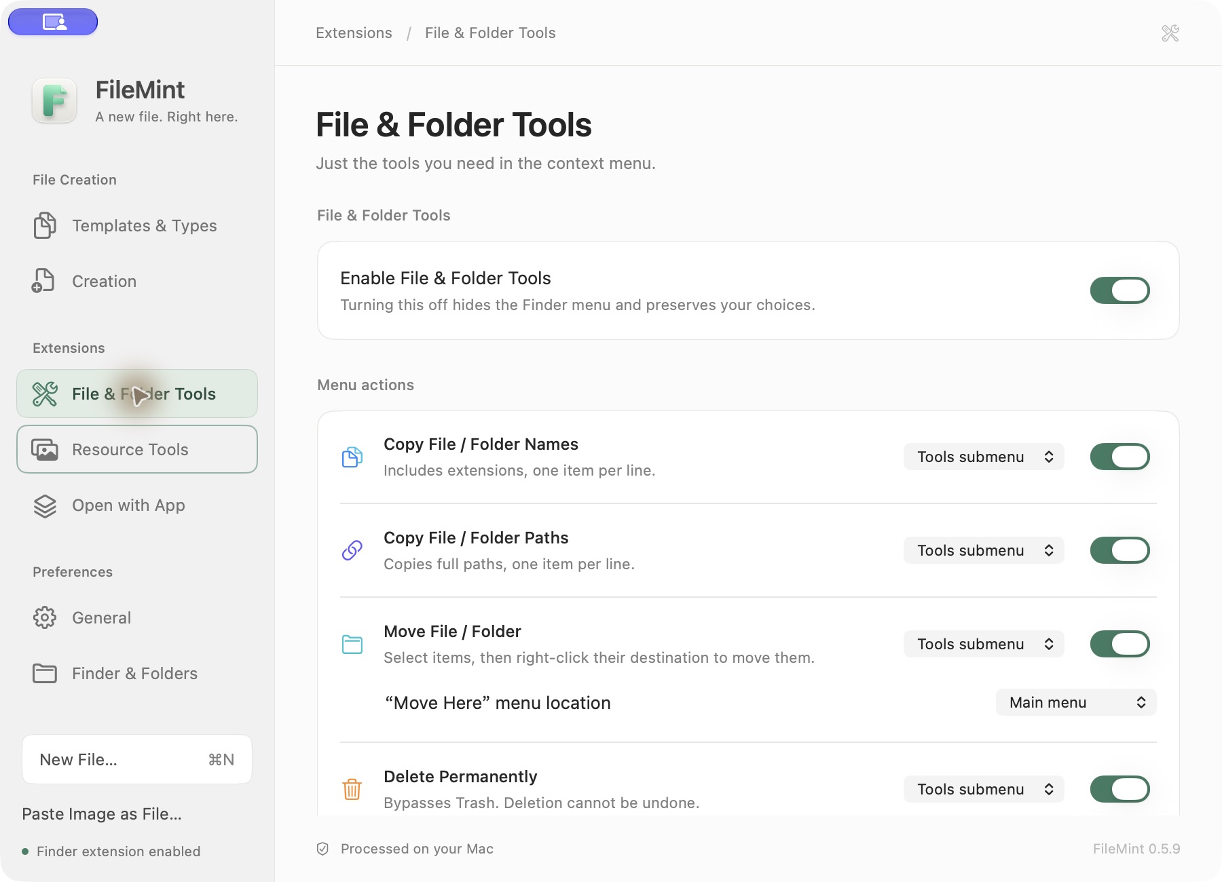Click the purple screen-sharing indicator pill
The height and width of the screenshot is (882, 1222).
[53, 22]
